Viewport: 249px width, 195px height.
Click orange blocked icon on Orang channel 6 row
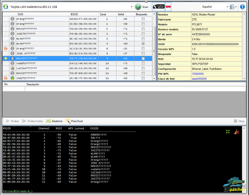6,48
